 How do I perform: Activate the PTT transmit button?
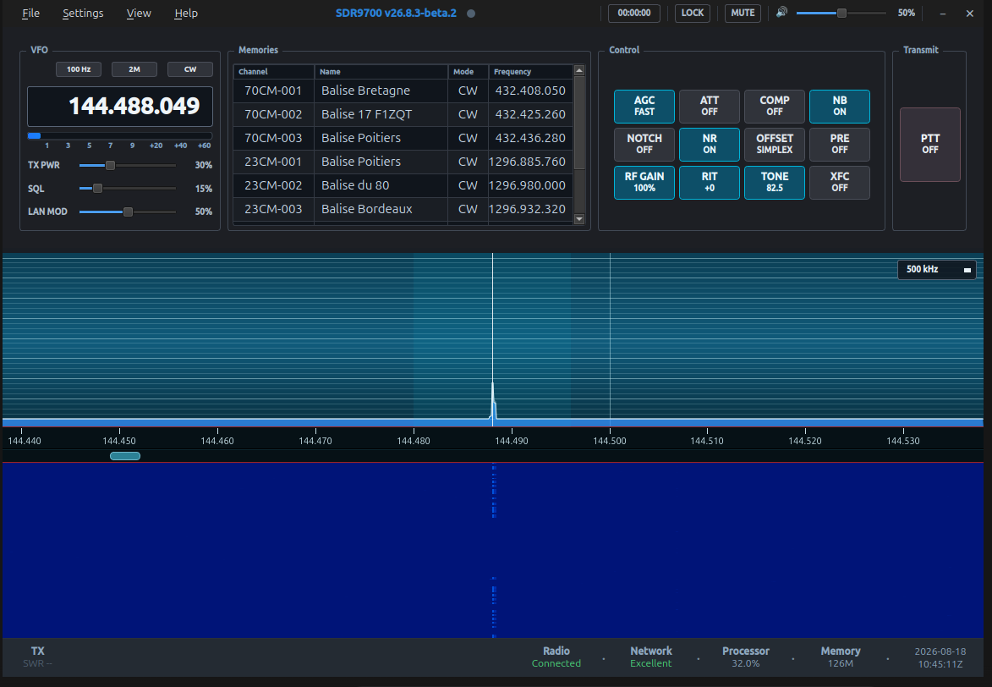(930, 144)
